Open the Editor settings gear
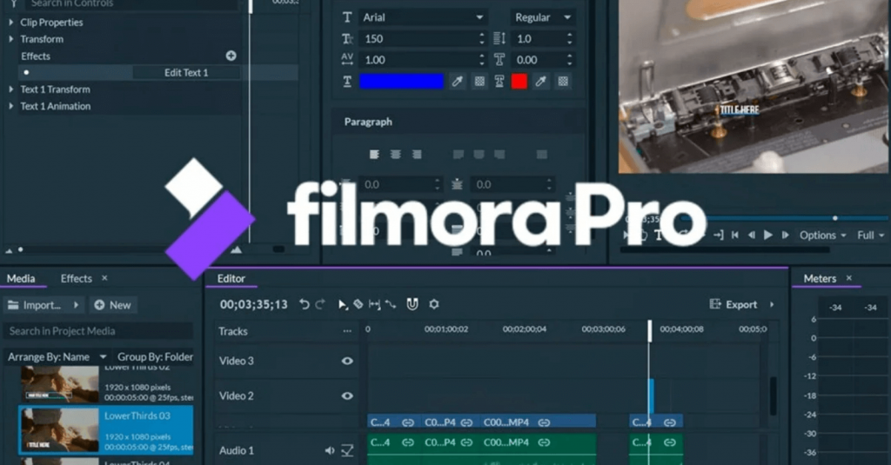The image size is (891, 465). pos(434,304)
